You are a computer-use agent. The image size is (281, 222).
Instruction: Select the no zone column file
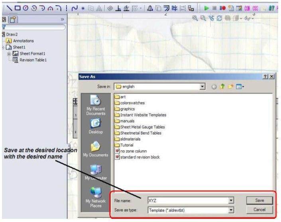(x=131, y=151)
